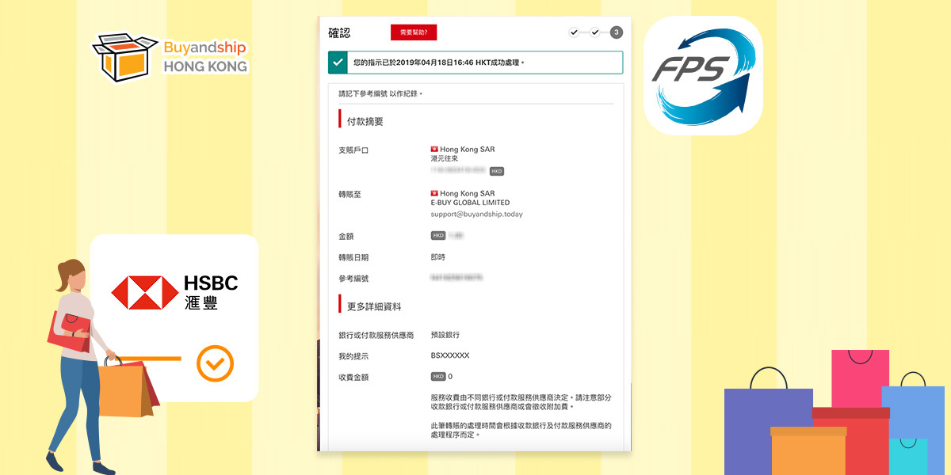Viewport: 951px width, 475px height.
Task: Click the HKD badge next to account number
Action: click(x=496, y=171)
